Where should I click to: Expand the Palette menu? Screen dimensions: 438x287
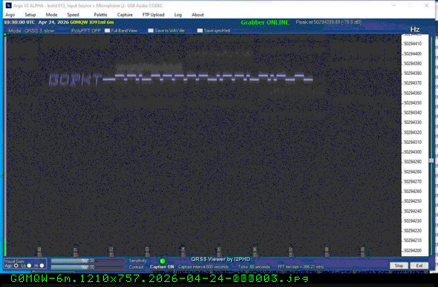100,15
